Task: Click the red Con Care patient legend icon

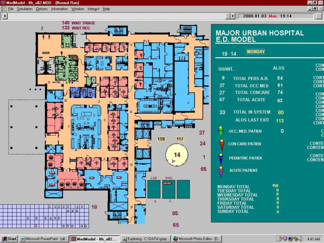Action: (x=222, y=144)
